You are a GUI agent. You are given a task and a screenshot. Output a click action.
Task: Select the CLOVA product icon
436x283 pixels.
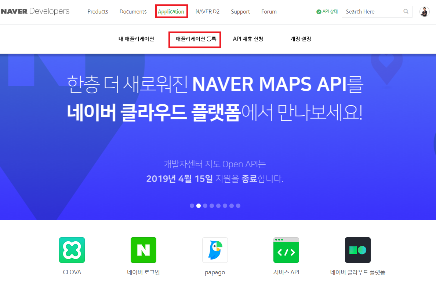click(72, 250)
